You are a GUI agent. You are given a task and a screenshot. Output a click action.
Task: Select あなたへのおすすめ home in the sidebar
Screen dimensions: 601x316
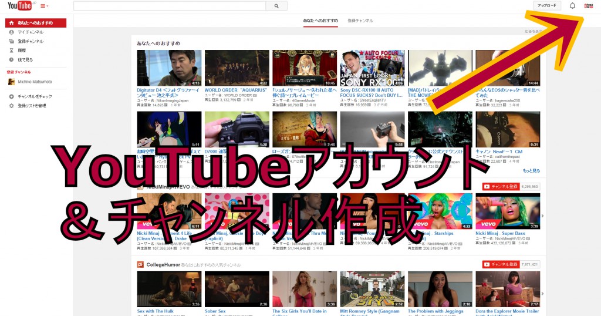(x=35, y=23)
